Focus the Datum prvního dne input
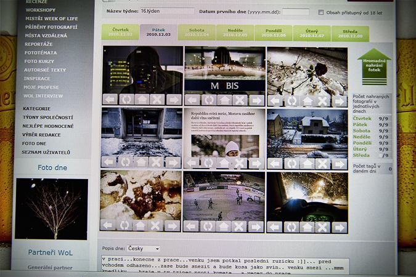Viewport: 416px width, 277px height. (x=296, y=12)
